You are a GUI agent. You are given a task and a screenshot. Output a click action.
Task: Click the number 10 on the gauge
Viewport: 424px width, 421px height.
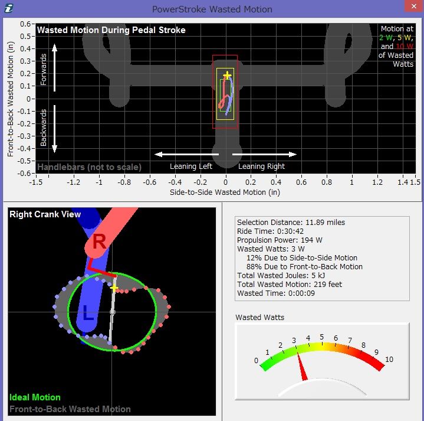[389, 359]
